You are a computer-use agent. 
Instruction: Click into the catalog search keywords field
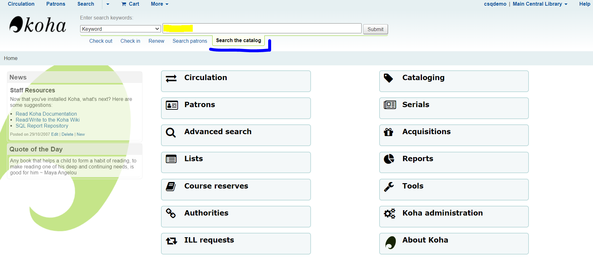click(x=262, y=28)
